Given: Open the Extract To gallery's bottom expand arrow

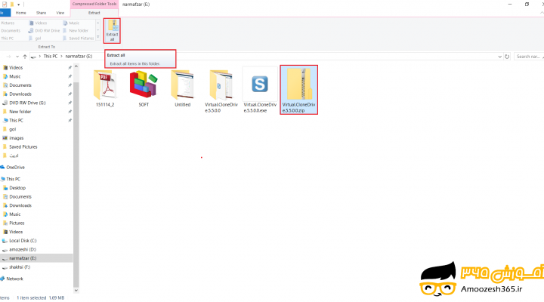Looking at the screenshot, I should click(x=97, y=38).
